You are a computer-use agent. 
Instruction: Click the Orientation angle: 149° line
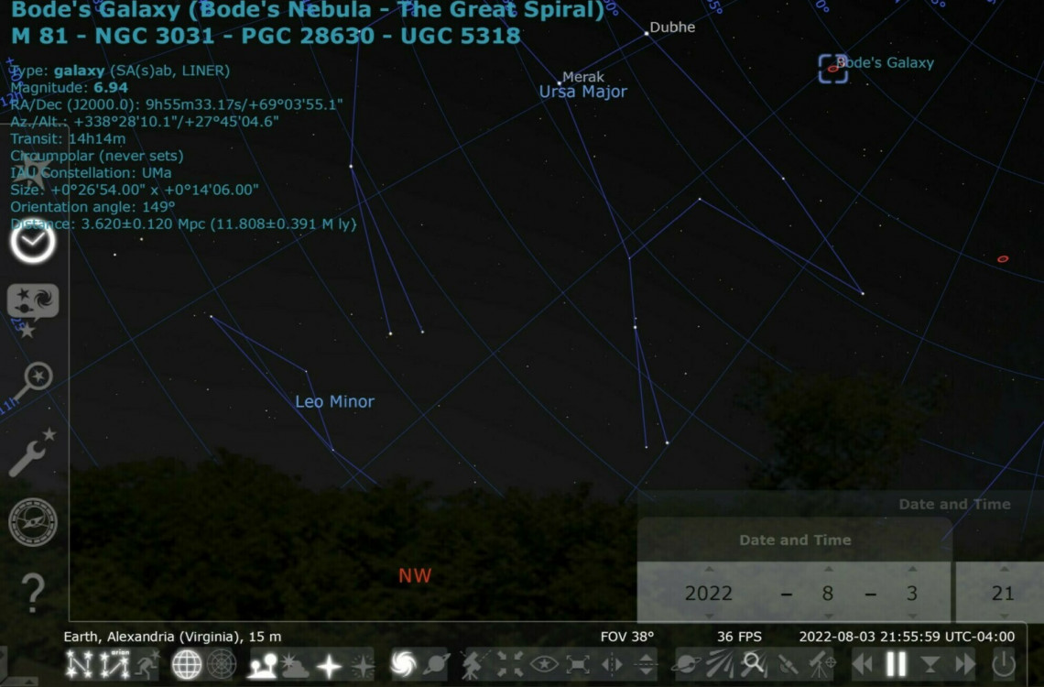coord(92,206)
